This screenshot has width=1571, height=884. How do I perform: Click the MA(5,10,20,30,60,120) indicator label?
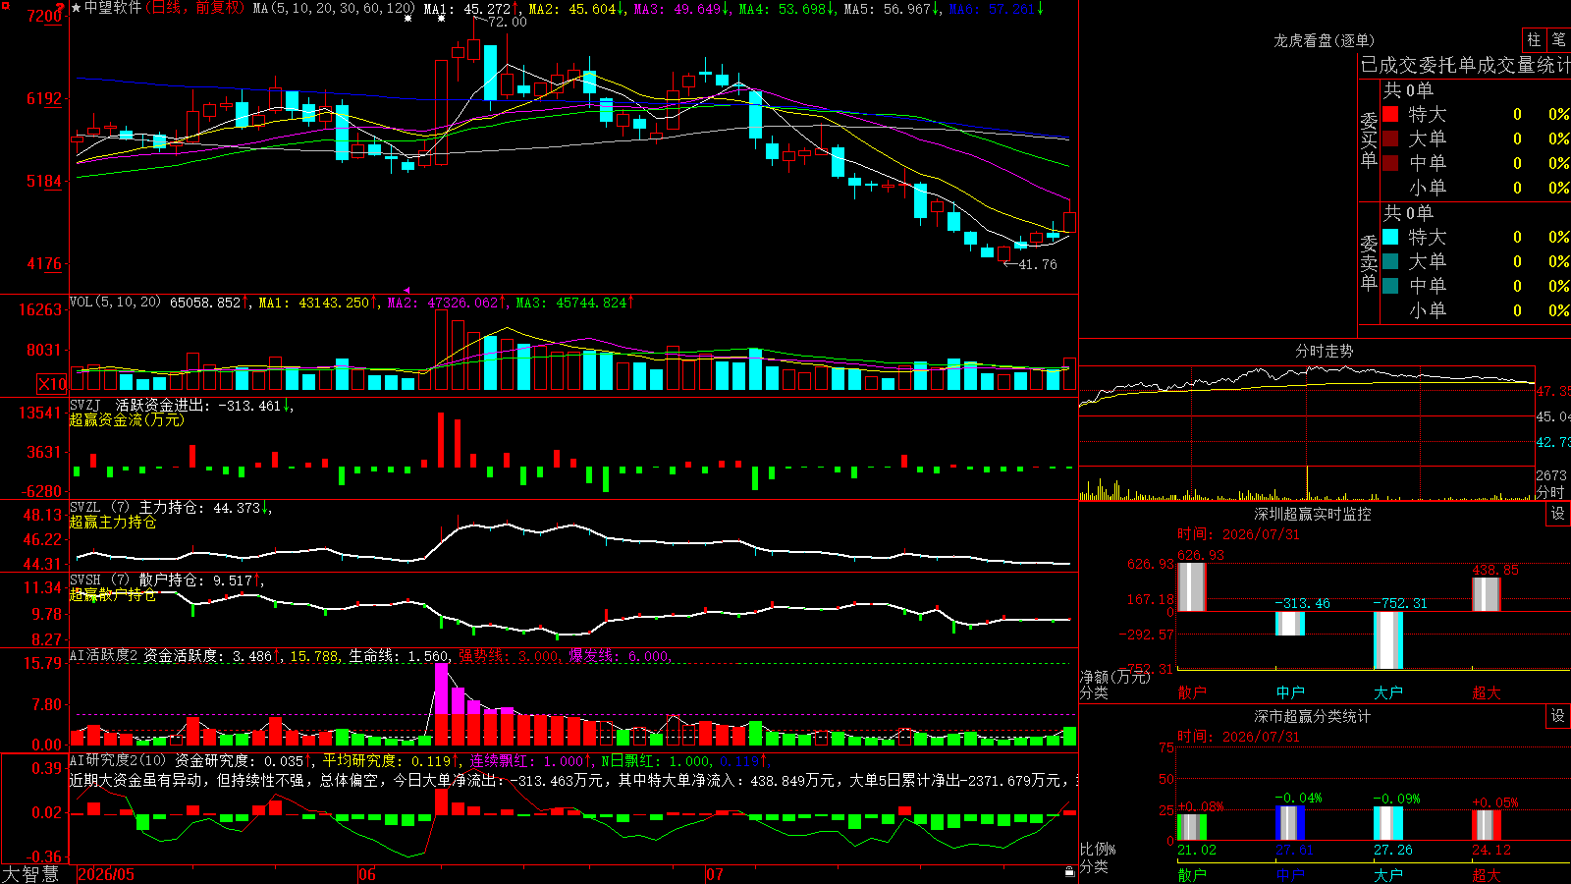(334, 8)
